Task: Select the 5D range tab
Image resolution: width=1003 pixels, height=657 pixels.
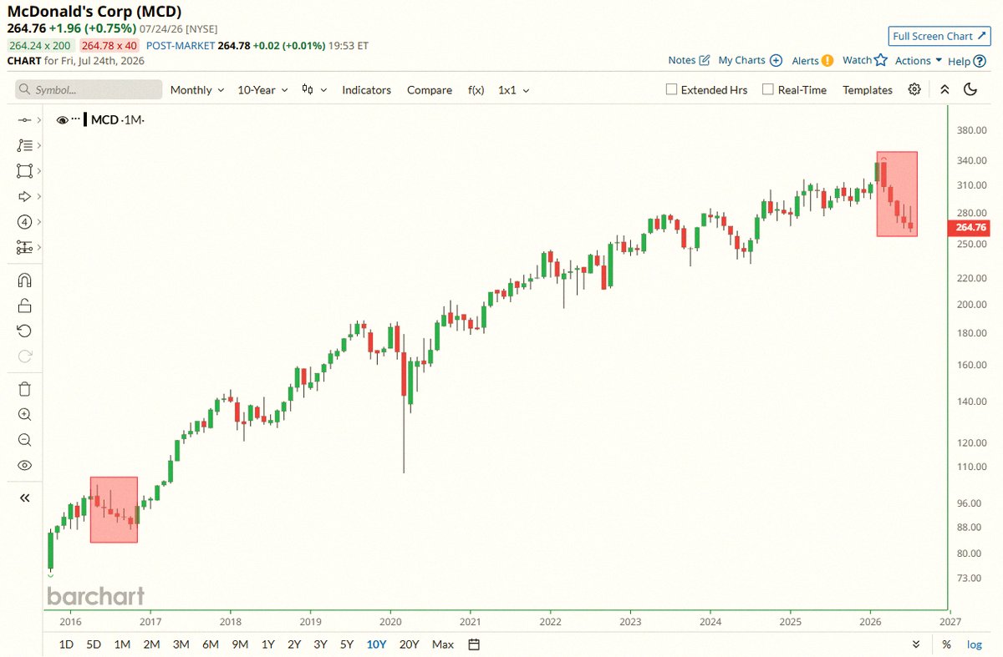Action: (94, 644)
